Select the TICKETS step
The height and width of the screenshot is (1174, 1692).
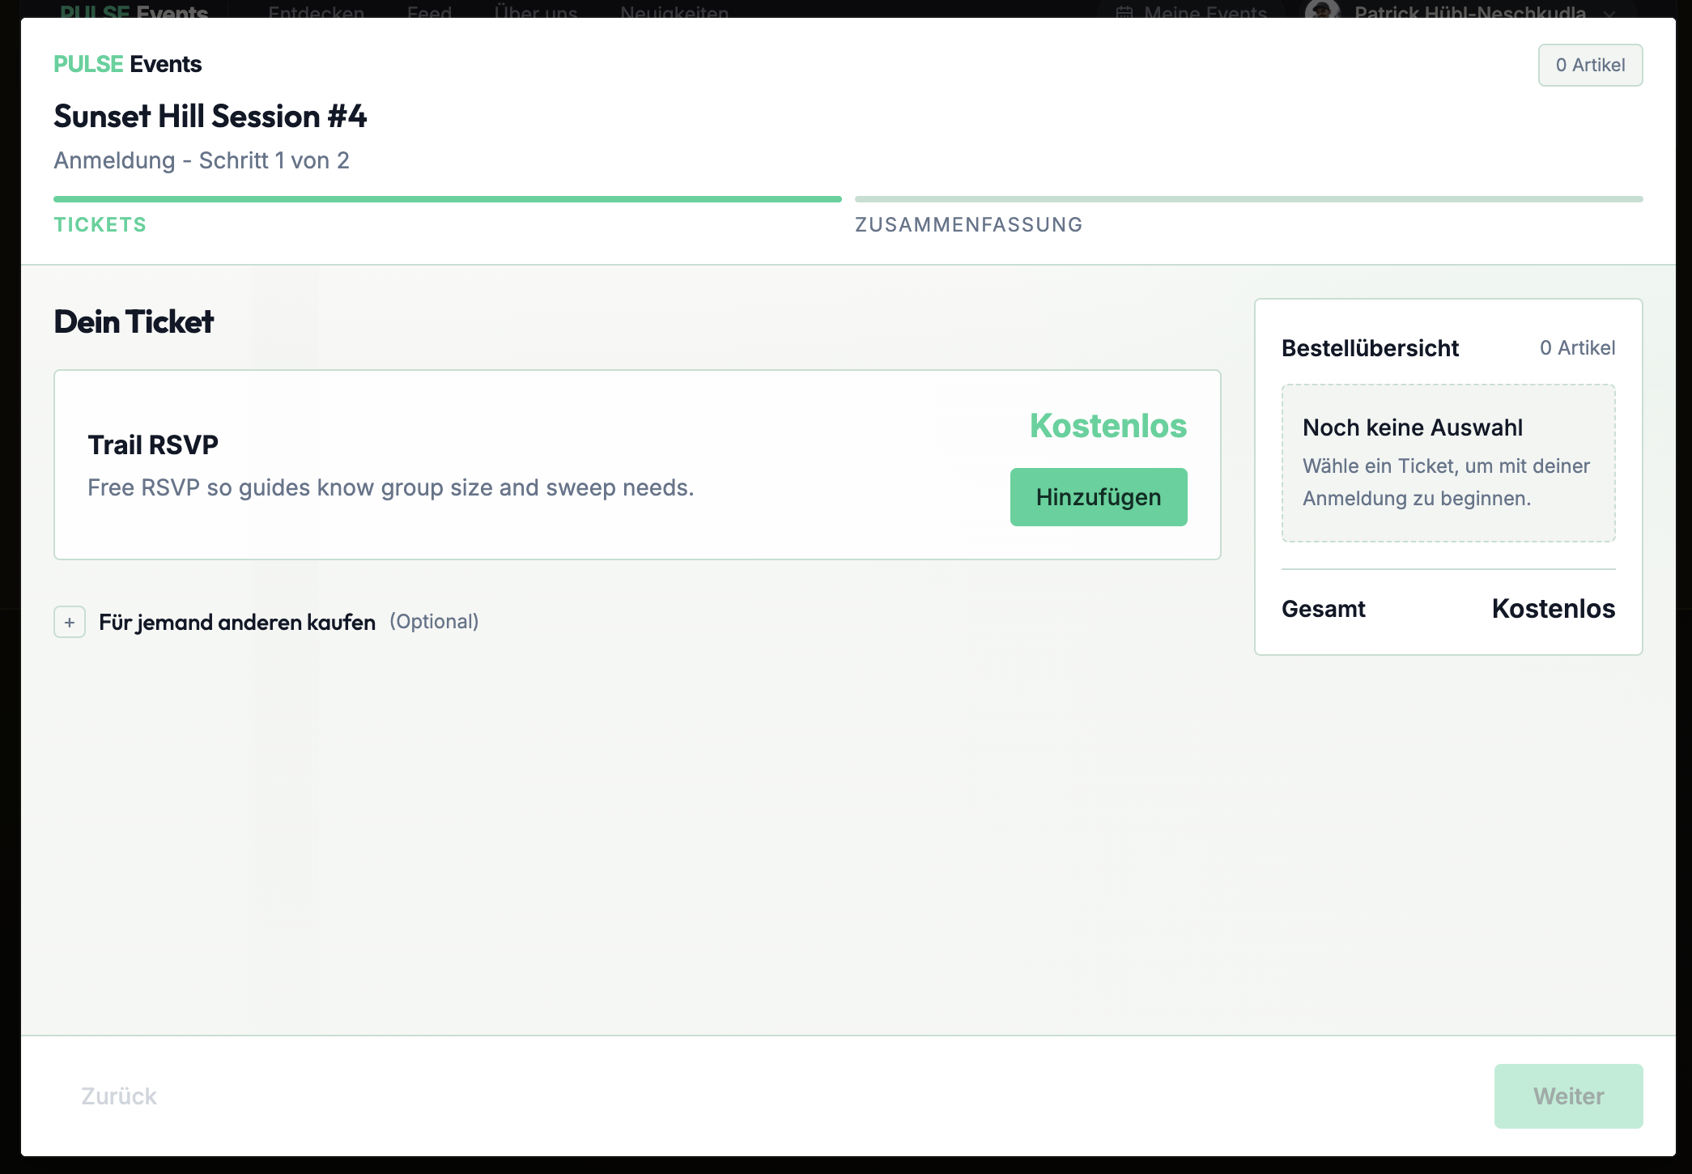[x=100, y=224]
